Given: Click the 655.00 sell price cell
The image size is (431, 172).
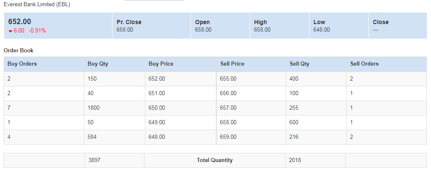Looking at the screenshot, I should (x=251, y=79).
